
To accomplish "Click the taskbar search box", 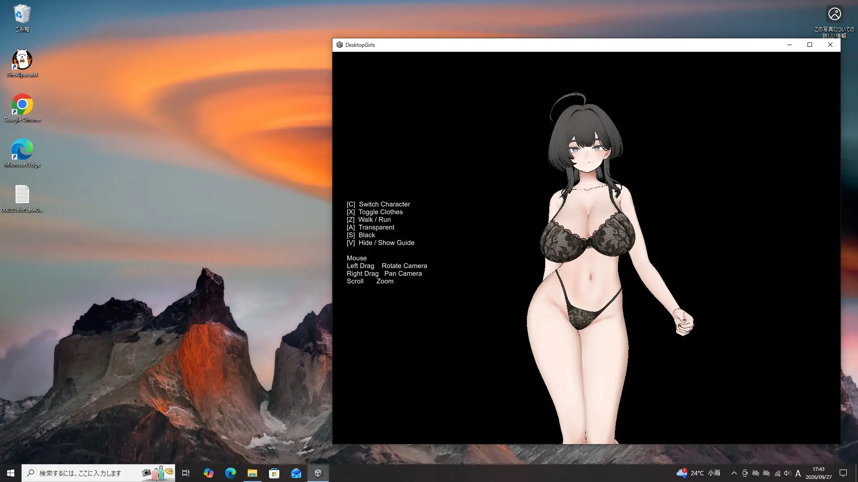I will 98,473.
